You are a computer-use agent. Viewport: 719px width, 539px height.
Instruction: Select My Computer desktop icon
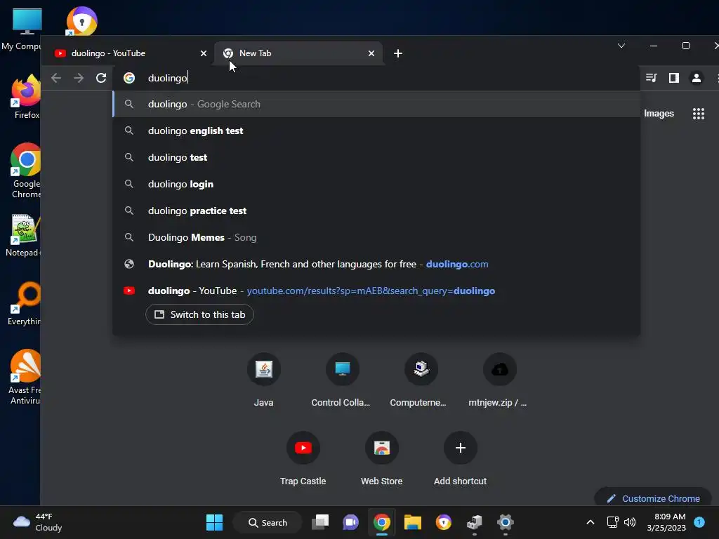pos(21,29)
